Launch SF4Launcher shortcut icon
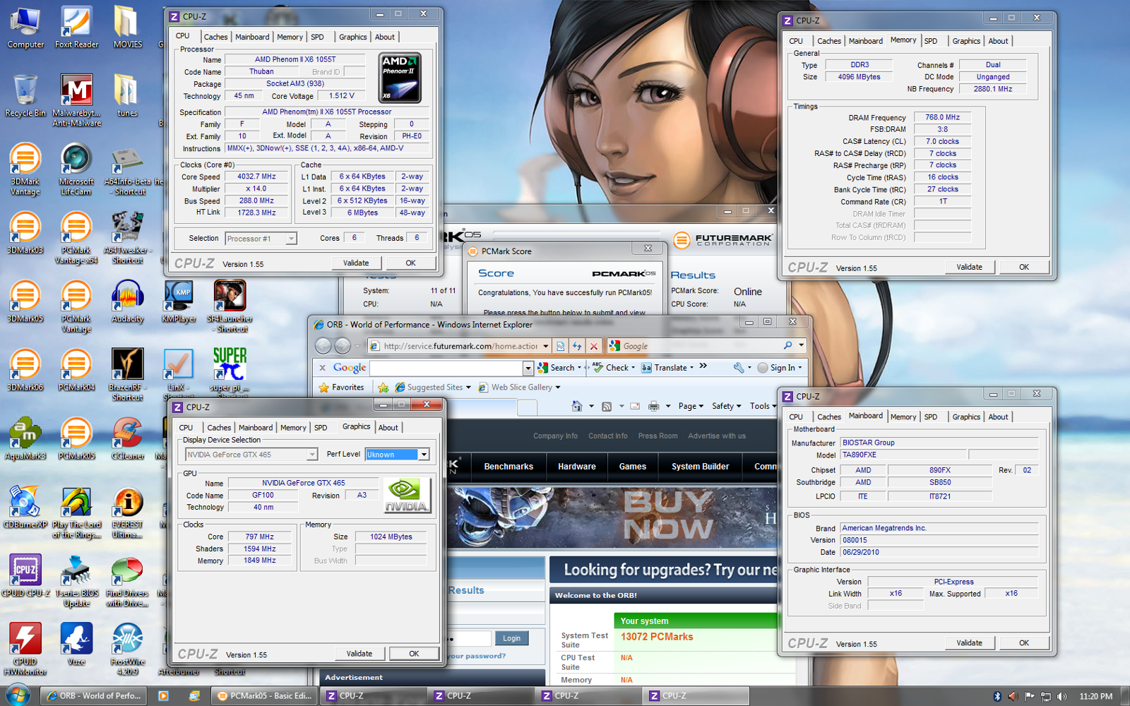 230,306
